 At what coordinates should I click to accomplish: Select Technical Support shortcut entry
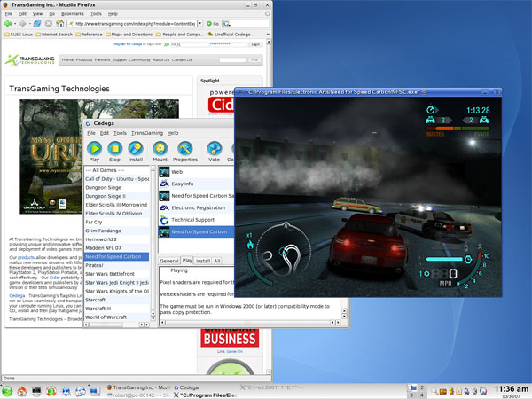[x=193, y=219]
